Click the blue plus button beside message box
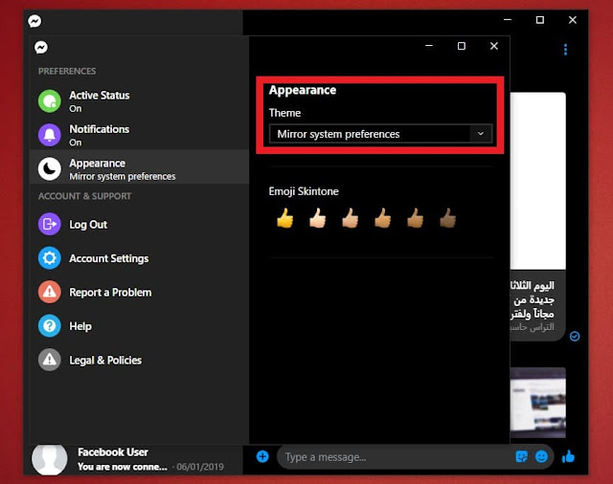The height and width of the screenshot is (484, 613). click(262, 456)
